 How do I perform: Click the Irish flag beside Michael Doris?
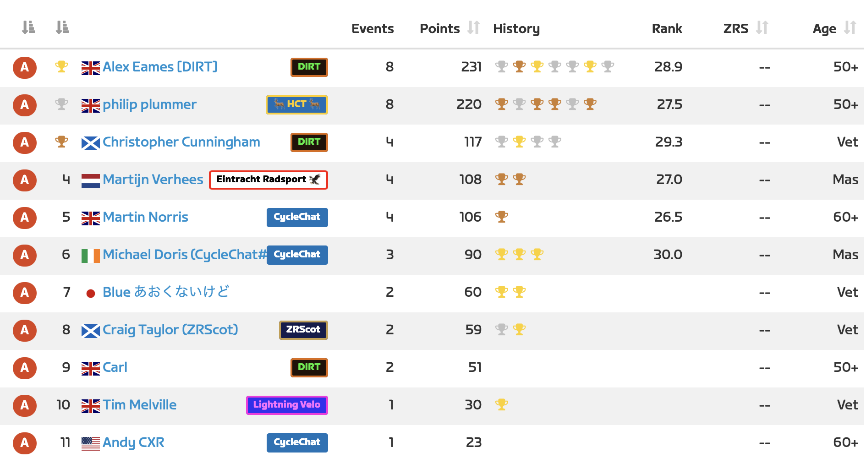click(90, 255)
